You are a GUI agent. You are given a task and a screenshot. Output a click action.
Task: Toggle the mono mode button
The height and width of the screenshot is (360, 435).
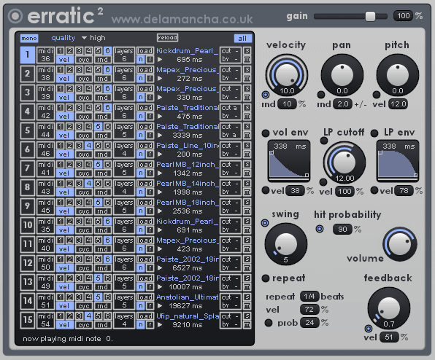29,38
